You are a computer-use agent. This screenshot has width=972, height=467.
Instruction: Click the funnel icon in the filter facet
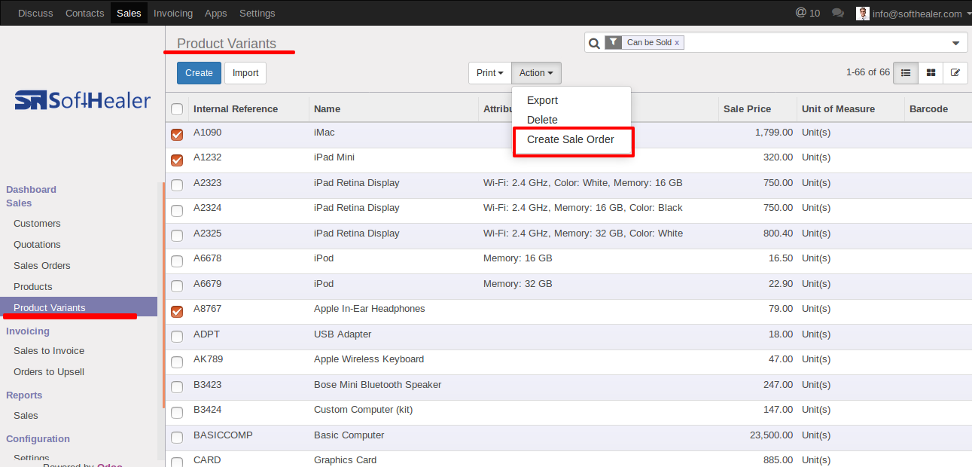tap(614, 42)
